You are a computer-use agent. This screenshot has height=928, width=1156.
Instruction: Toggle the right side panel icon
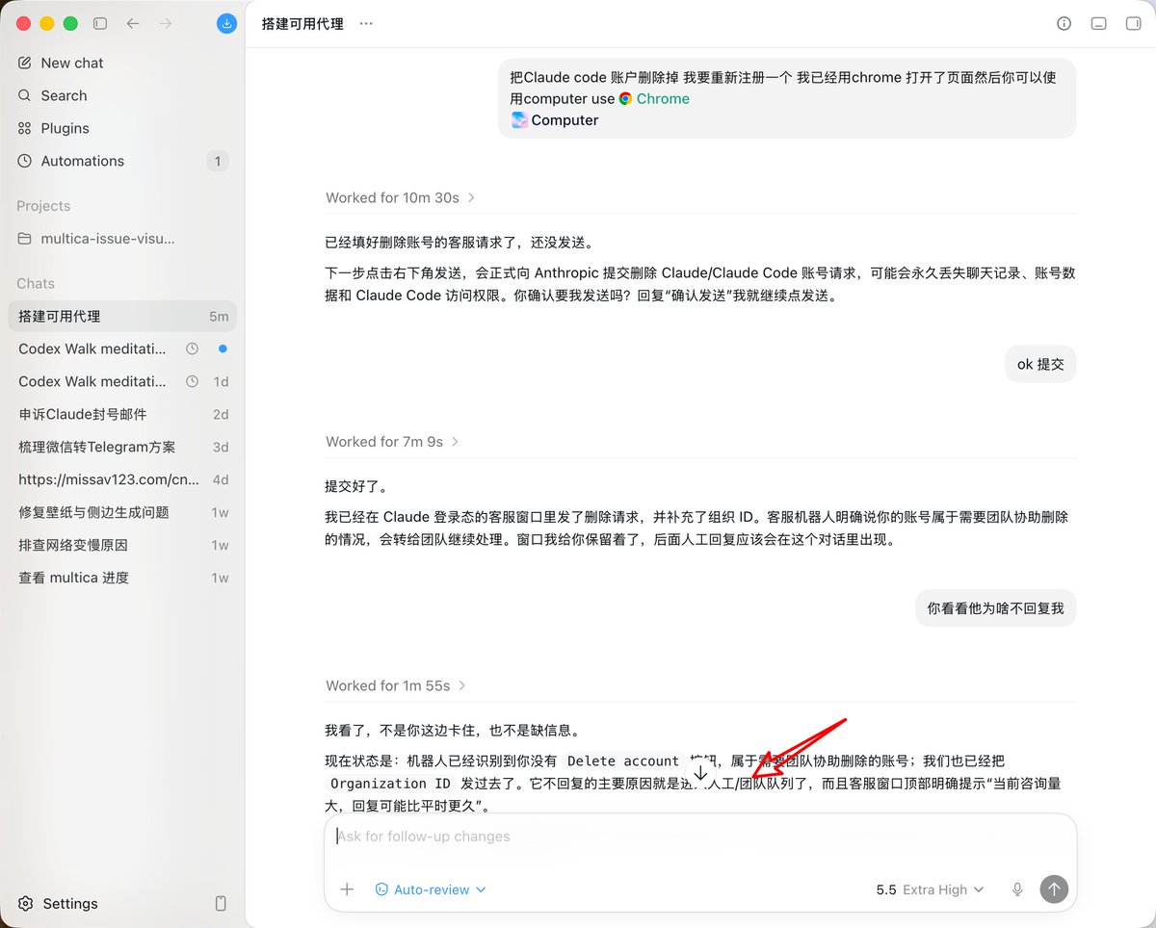1133,23
